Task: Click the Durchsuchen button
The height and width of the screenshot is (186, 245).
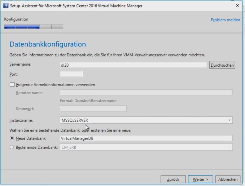Action: (222, 65)
